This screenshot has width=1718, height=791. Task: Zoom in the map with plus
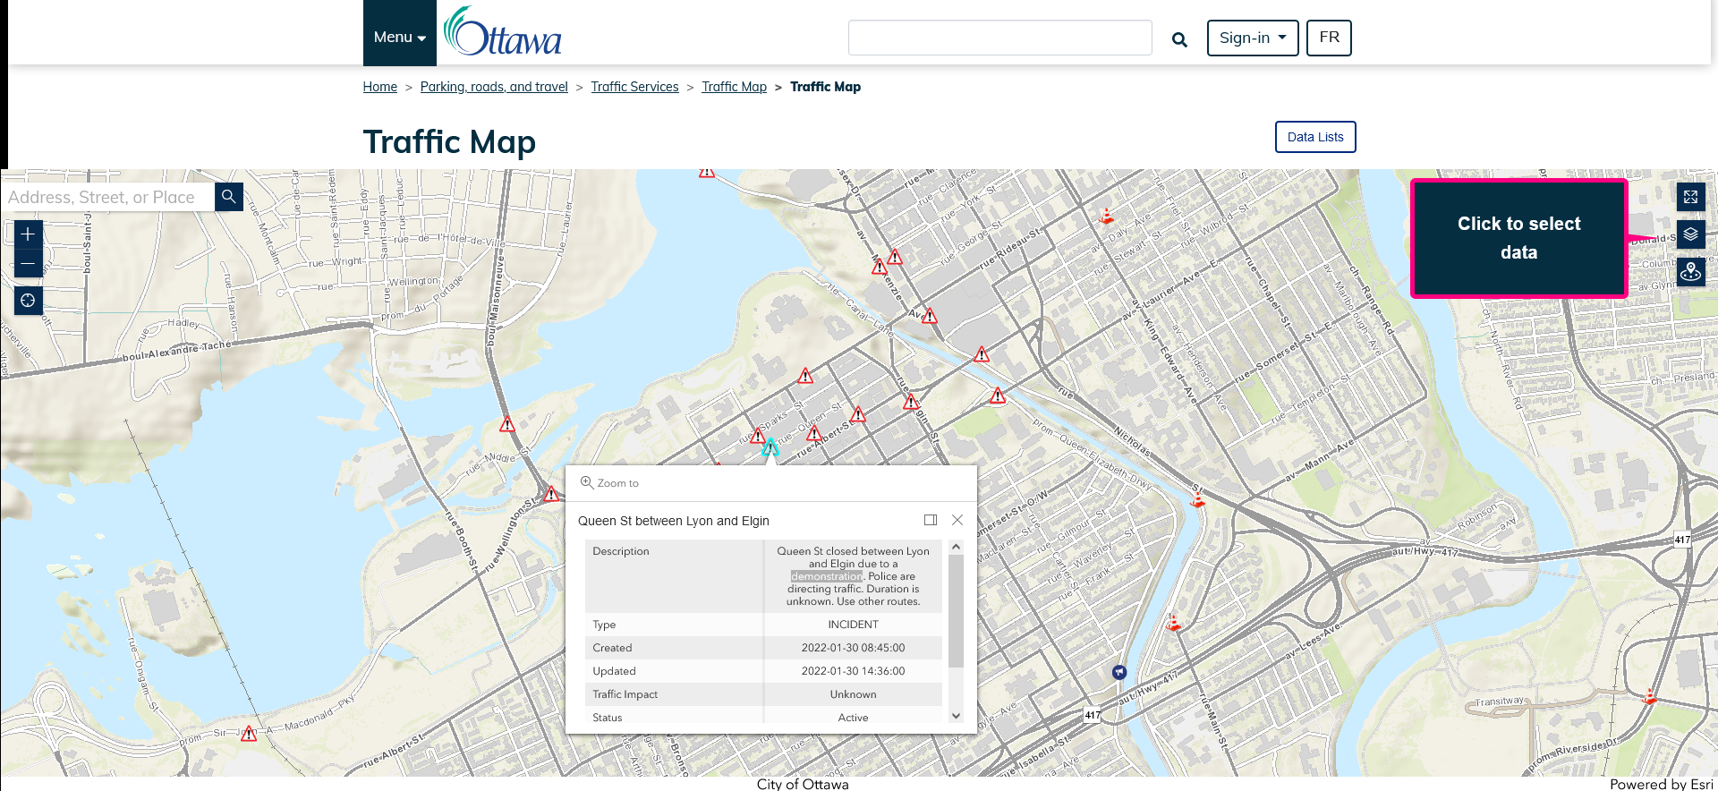(x=28, y=234)
